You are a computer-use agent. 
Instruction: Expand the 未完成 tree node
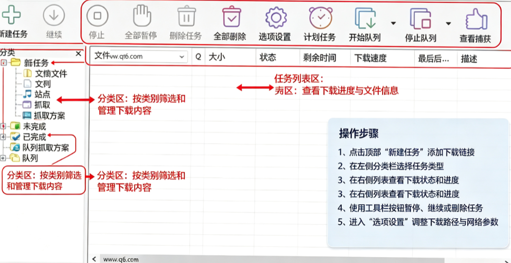[x=3, y=126]
